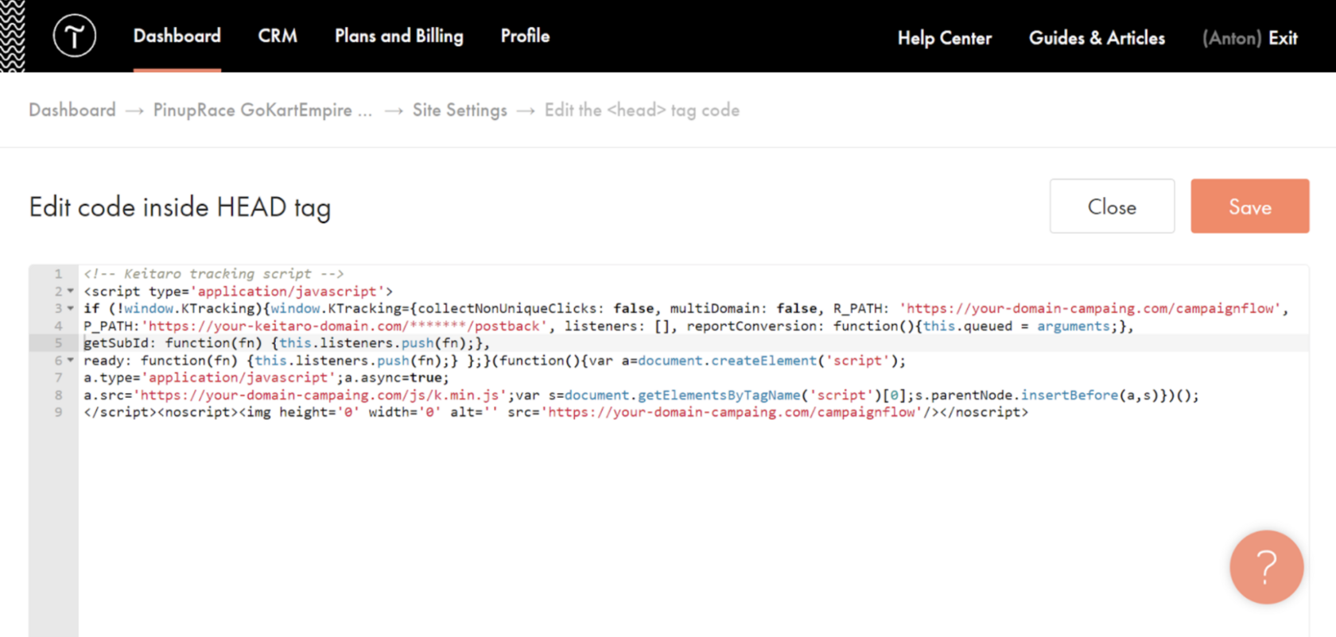This screenshot has height=637, width=1336.
Task: Go to the CRM menu
Action: click(278, 36)
